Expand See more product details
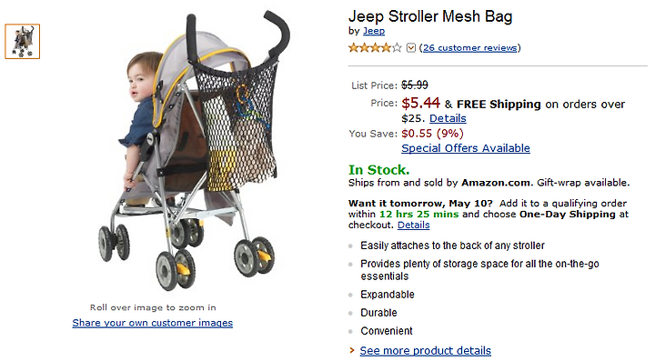 (x=425, y=351)
